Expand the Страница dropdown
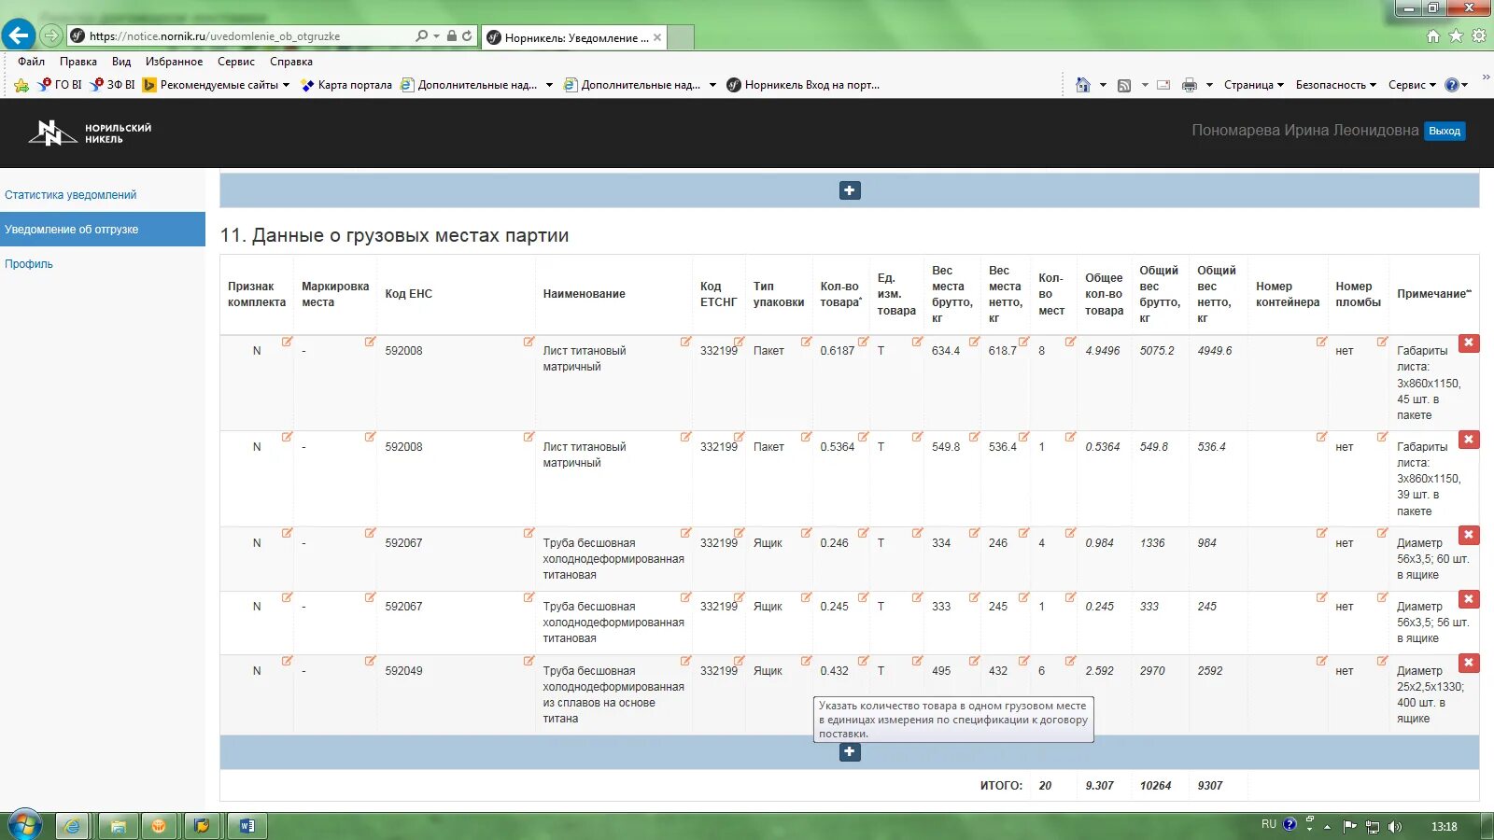The height and width of the screenshot is (840, 1494). (1254, 85)
